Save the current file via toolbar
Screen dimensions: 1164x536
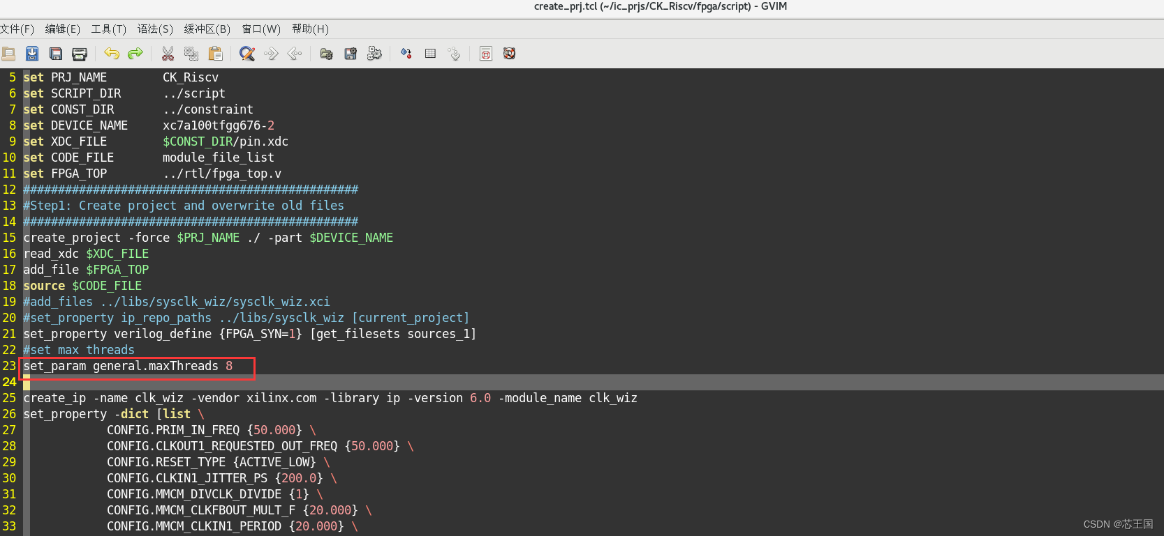point(32,54)
